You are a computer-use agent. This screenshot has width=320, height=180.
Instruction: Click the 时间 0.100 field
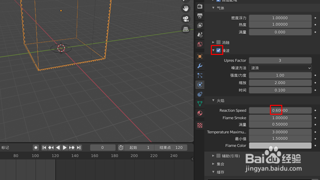point(280,90)
